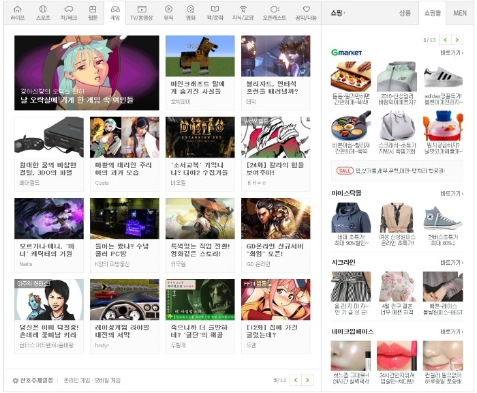The image size is (477, 393).
Task: Open the Gmarket grey handbag product
Action: click(397, 132)
